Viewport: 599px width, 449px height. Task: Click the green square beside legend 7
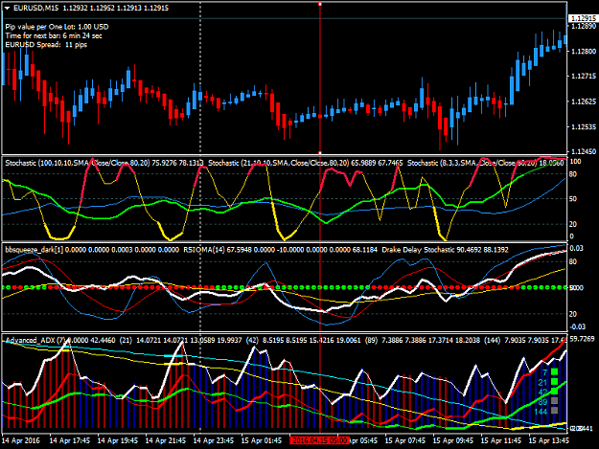pos(554,371)
